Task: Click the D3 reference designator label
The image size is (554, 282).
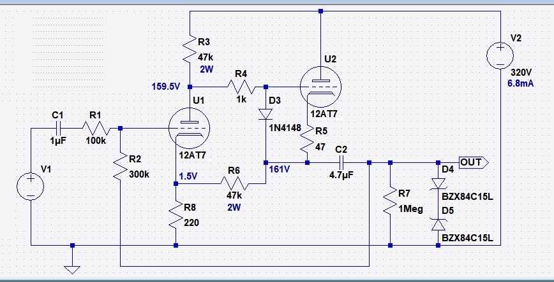Action: [274, 101]
